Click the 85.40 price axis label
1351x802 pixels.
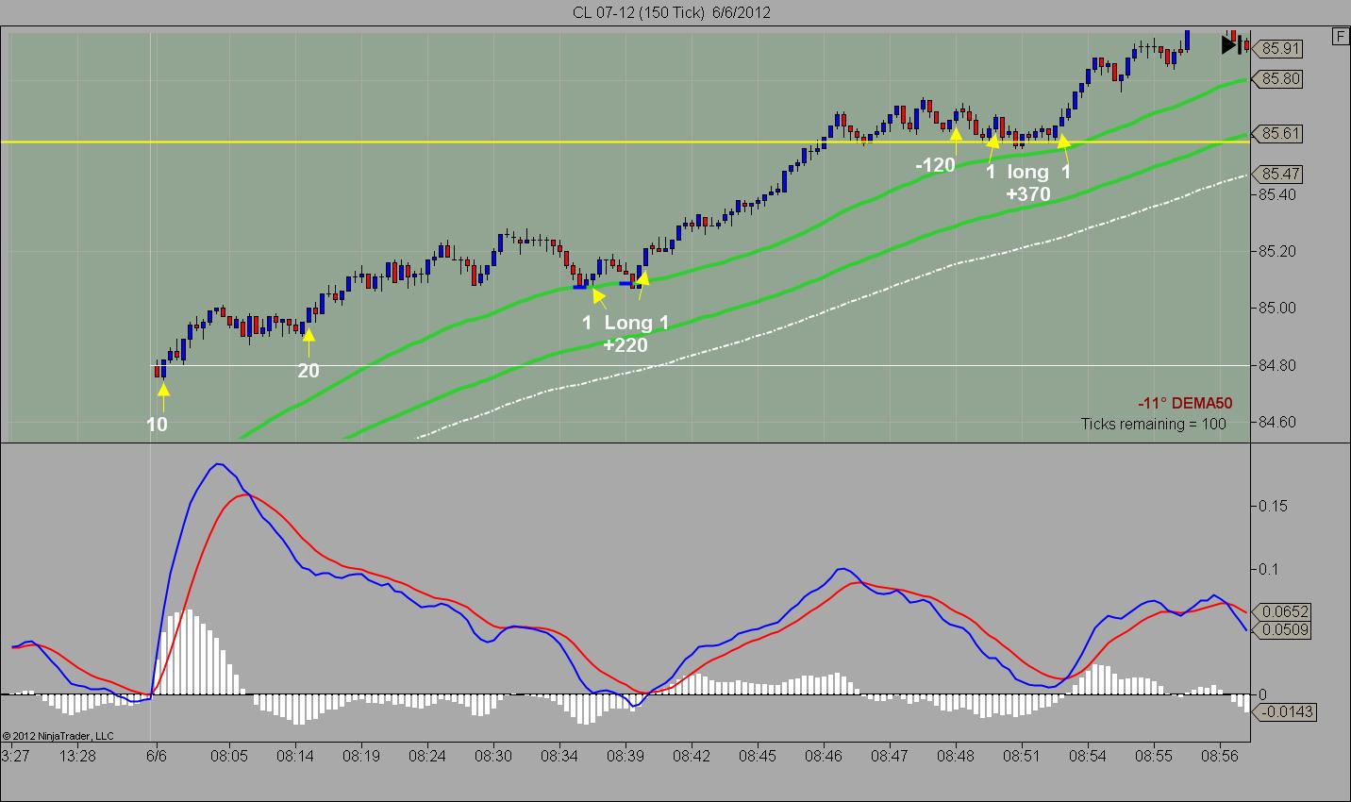pos(1276,194)
